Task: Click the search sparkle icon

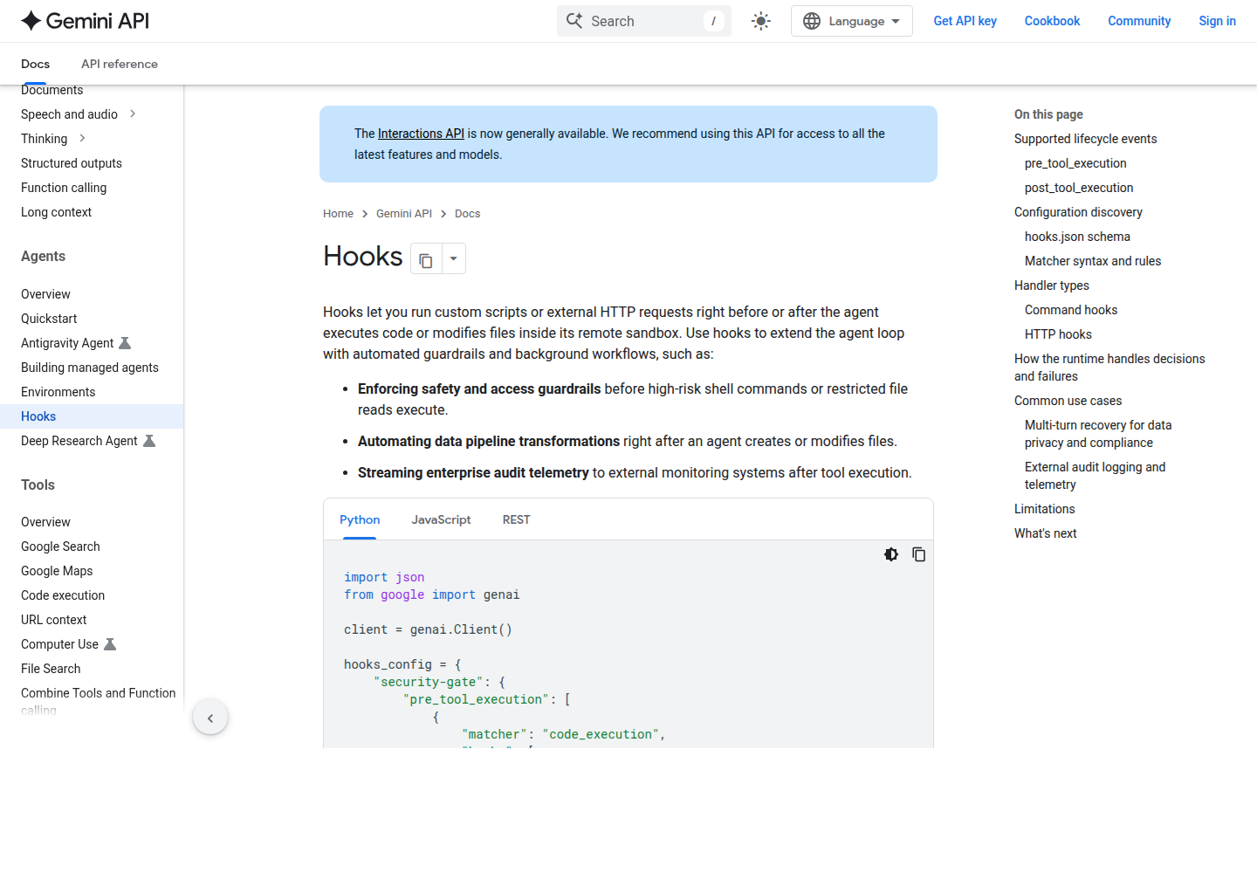Action: point(574,21)
